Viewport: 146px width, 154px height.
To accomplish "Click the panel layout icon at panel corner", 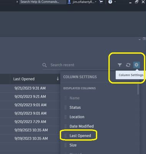I will [x=144, y=38].
